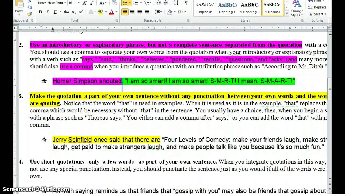Apply the Normal style
Image resolution: width=345 pixels, height=194 pixels.
pos(272,8)
